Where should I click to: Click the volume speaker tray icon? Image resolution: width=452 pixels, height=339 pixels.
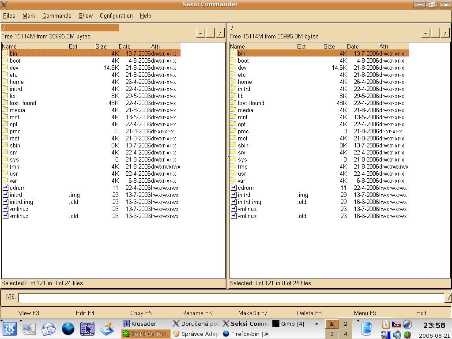397,335
